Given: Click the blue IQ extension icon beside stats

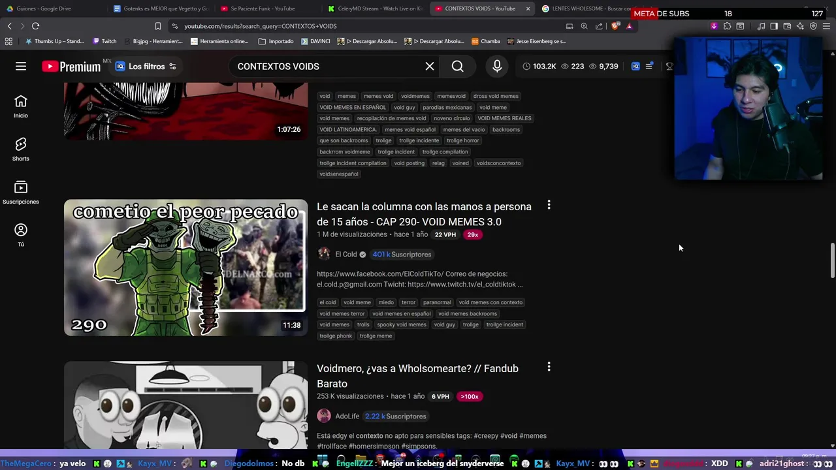Looking at the screenshot, I should [x=635, y=67].
